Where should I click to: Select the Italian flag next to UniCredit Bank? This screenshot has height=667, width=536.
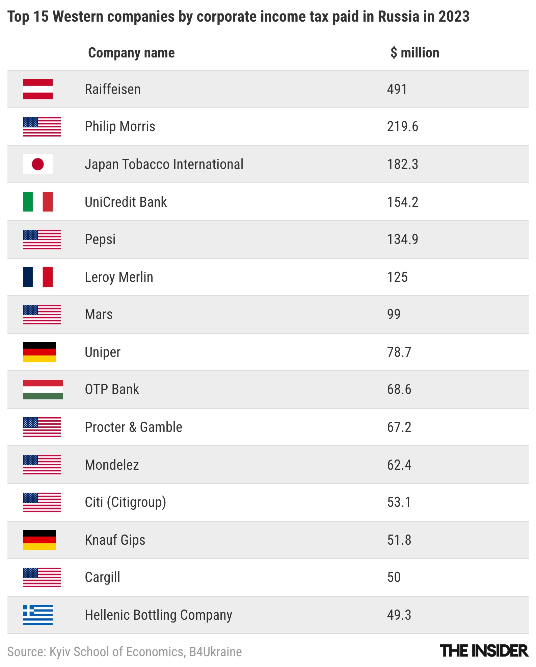38,202
